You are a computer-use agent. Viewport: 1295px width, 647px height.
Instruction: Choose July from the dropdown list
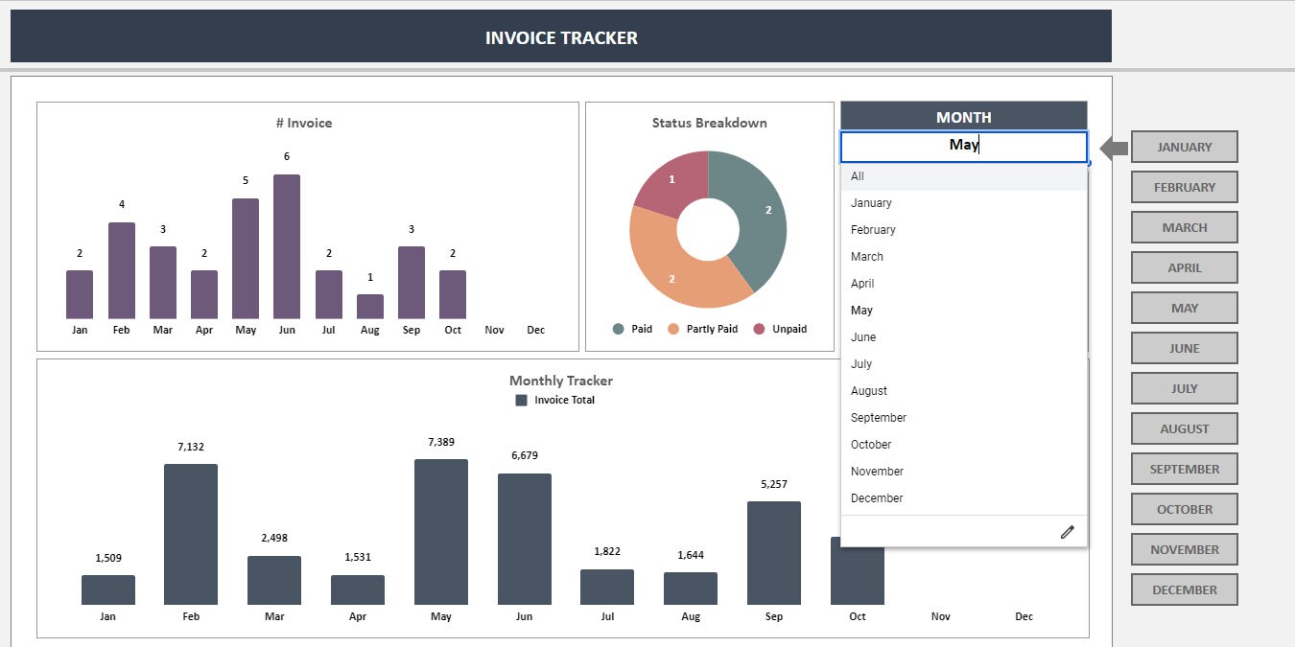coord(964,364)
